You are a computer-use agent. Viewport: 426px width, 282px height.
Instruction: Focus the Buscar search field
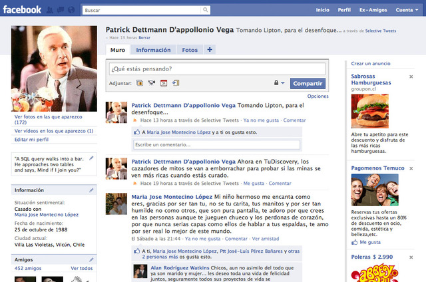click(142, 10)
